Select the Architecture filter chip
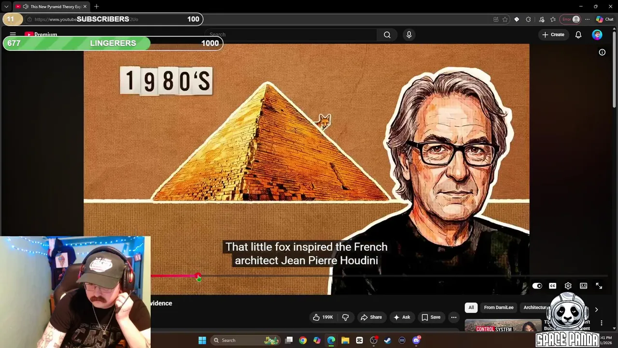The width and height of the screenshot is (618, 348). 535,307
